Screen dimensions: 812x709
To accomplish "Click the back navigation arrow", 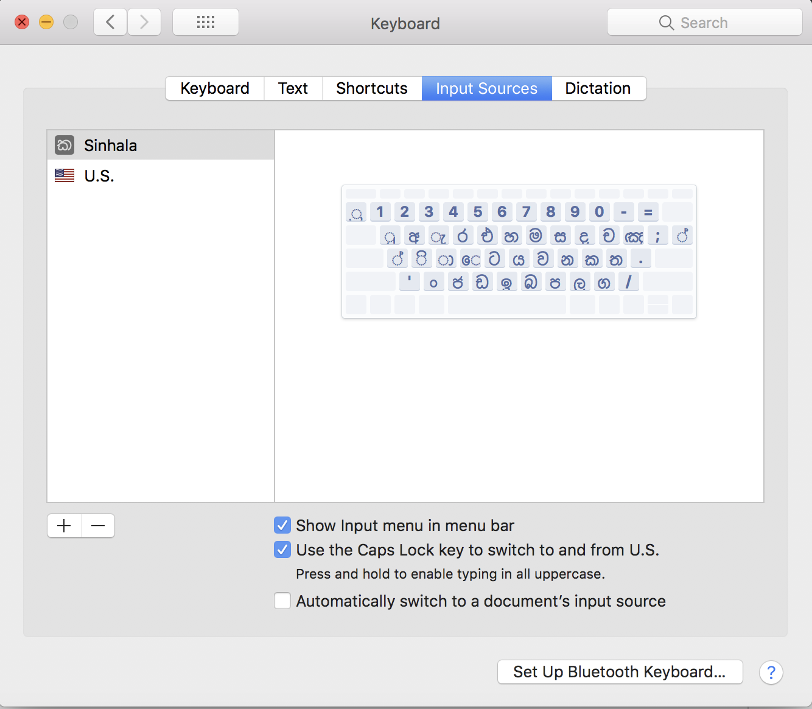I will point(110,22).
